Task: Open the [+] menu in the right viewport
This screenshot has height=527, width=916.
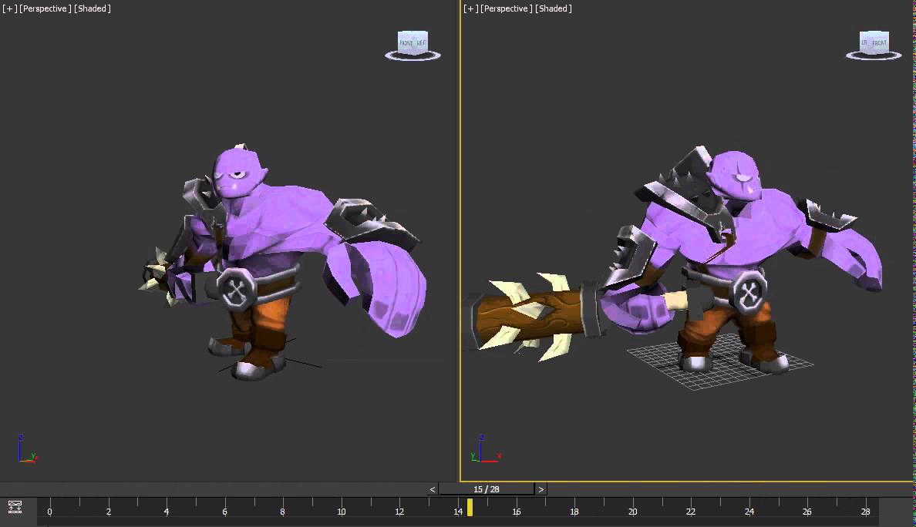Action: tap(470, 8)
